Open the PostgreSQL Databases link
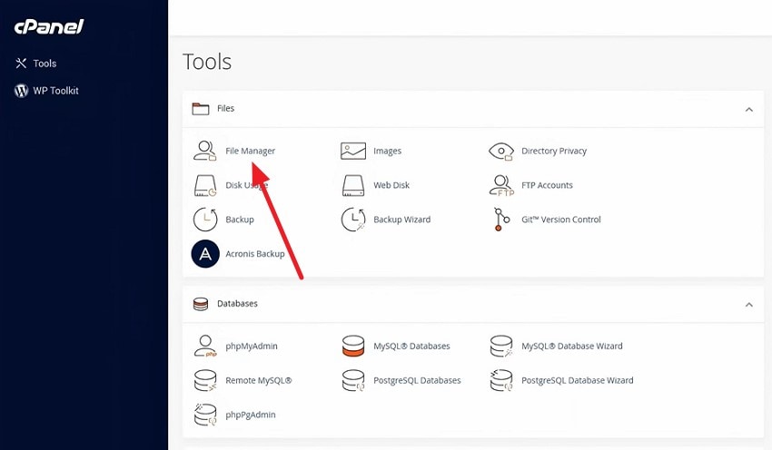 (417, 381)
